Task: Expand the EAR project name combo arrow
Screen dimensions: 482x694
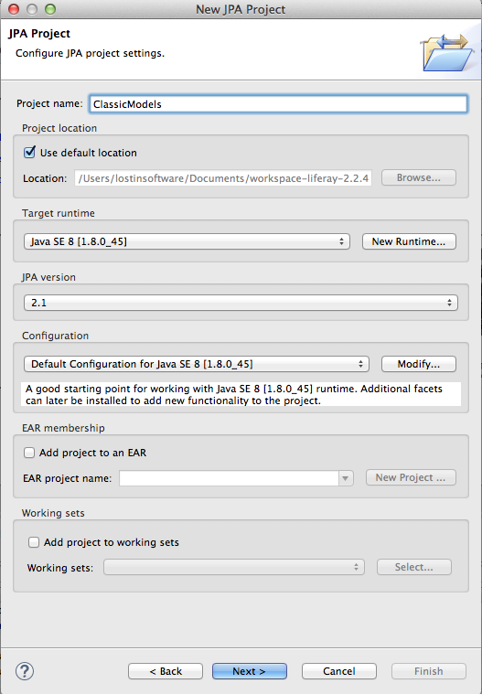Action: 346,478
